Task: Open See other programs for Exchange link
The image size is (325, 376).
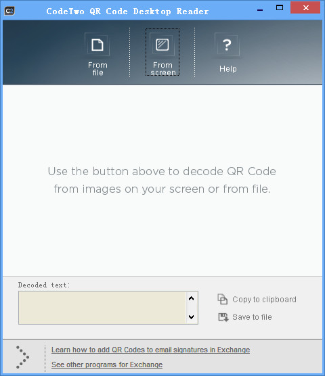Action: 107,365
